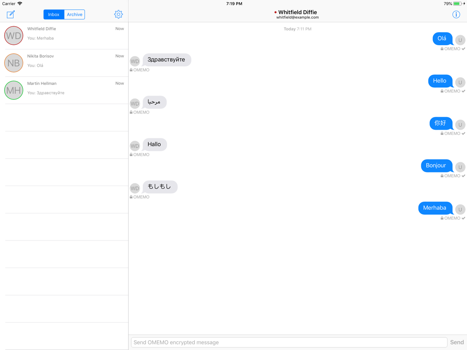The height and width of the screenshot is (350, 467).
Task: Select the Bonjour message bubble
Action: click(x=437, y=165)
